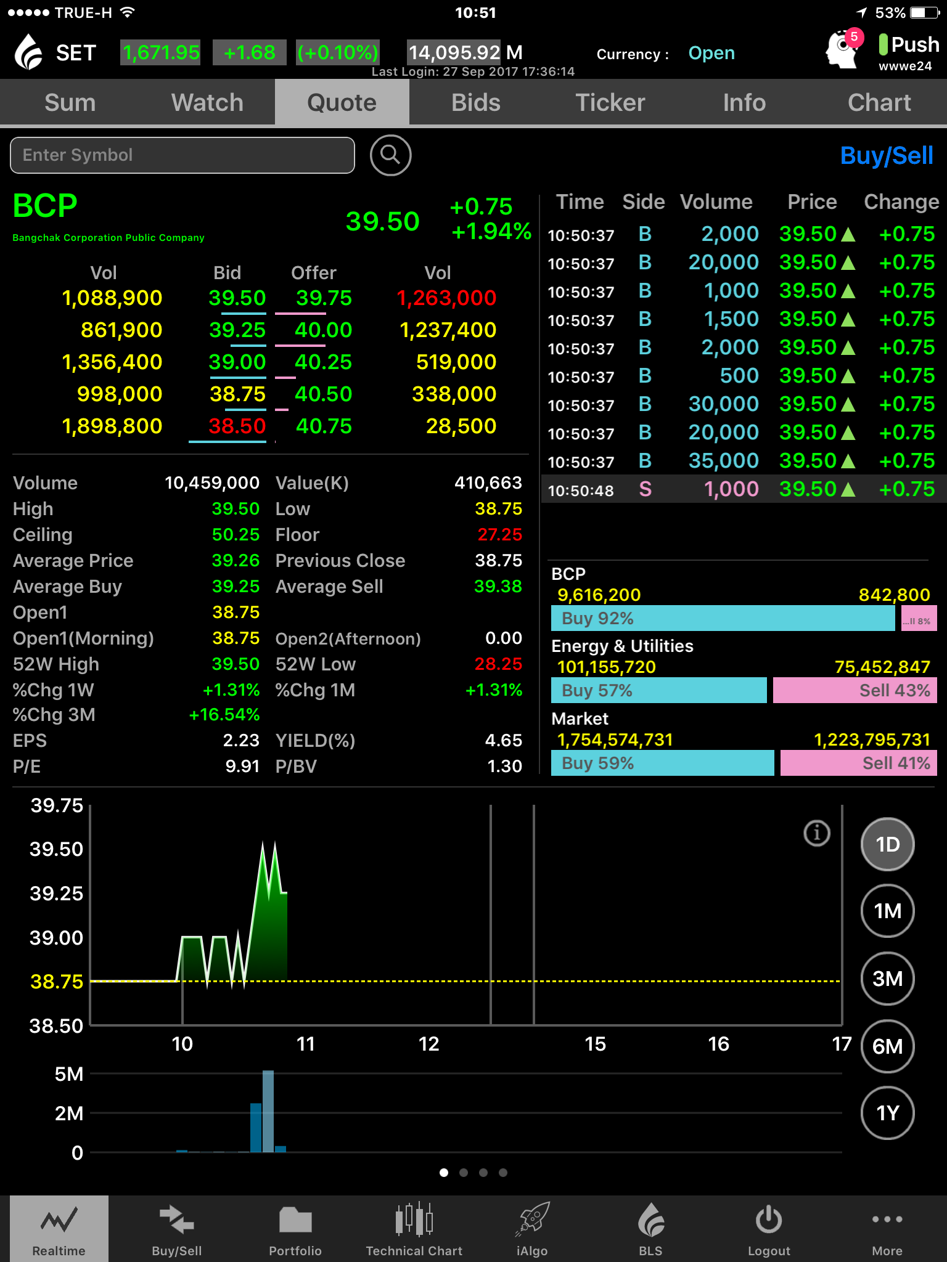Open the Realtime bottom tab
Viewport: 947px width, 1262px height.
point(59,1229)
